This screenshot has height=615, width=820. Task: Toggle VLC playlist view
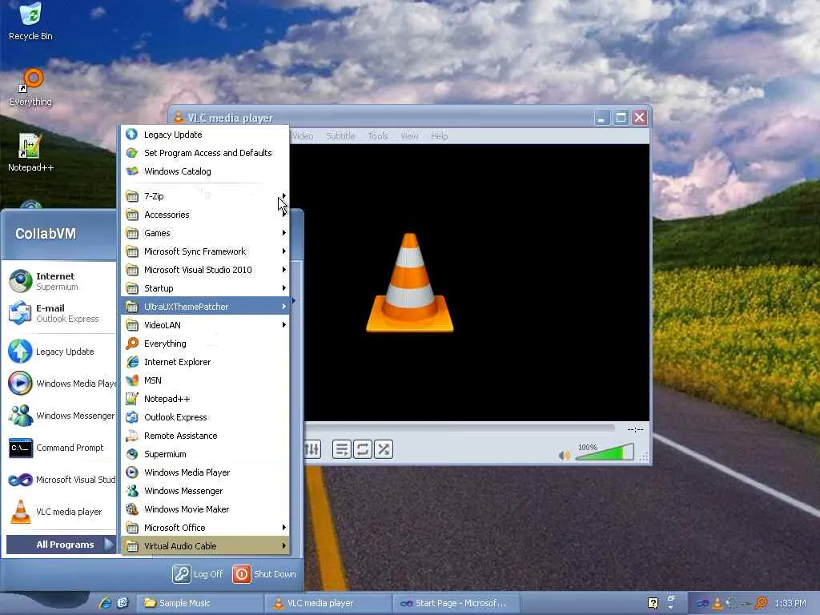coord(342,449)
